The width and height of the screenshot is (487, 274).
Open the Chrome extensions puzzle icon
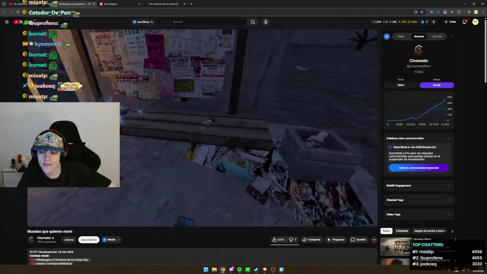pos(459,12)
